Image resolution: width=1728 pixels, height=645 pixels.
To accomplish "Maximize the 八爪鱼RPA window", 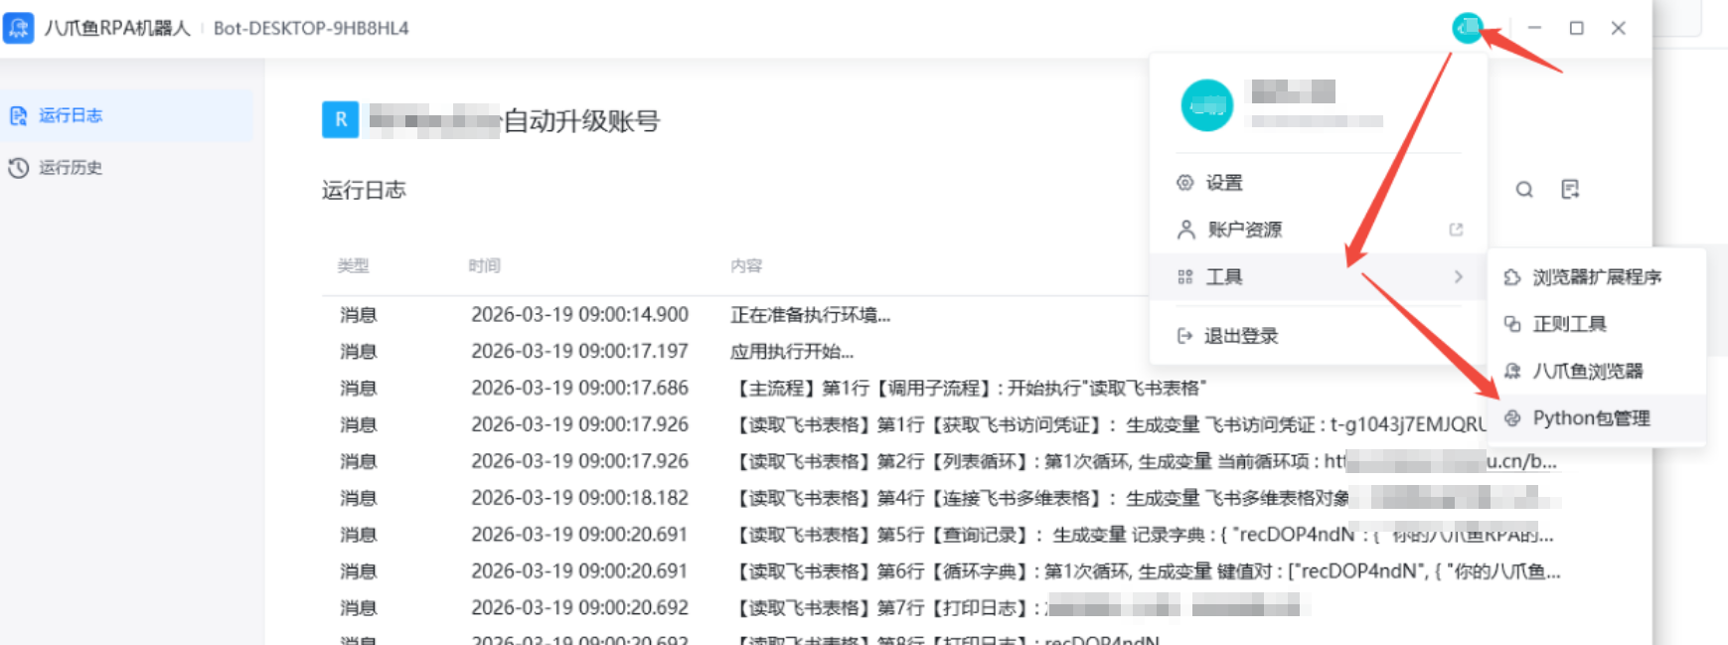I will click(1576, 28).
